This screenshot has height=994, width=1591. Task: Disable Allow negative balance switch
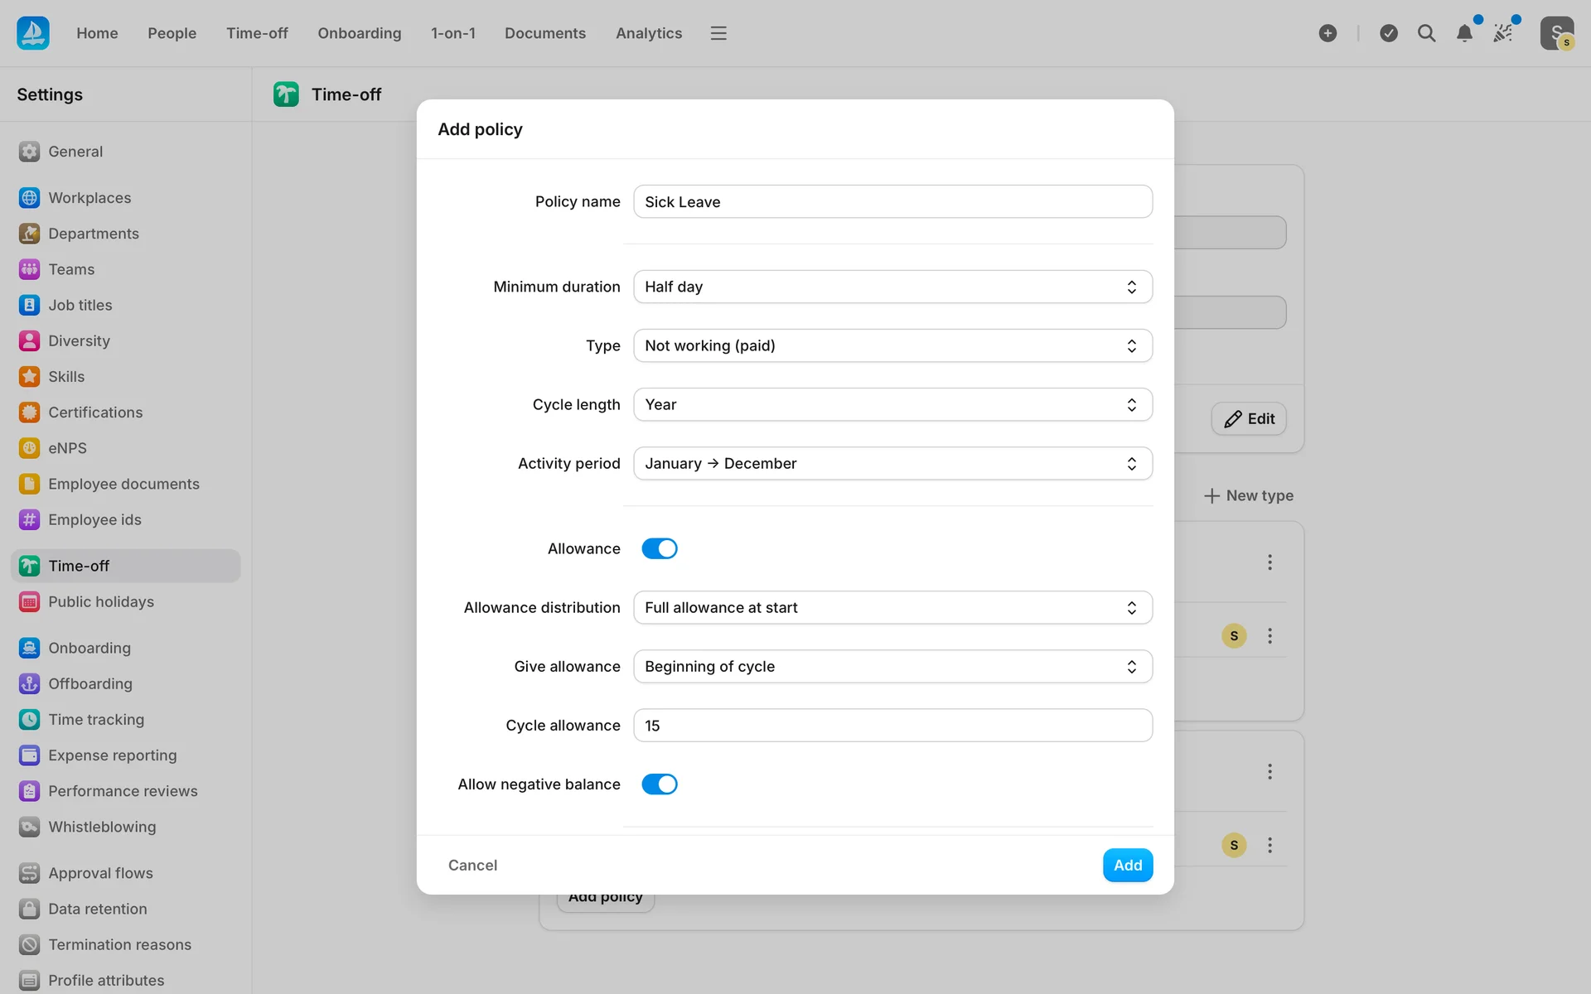[x=660, y=784]
